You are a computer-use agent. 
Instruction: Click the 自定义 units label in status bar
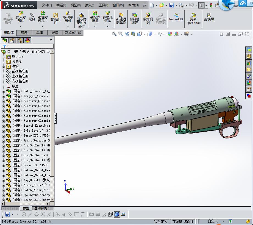click(x=213, y=221)
